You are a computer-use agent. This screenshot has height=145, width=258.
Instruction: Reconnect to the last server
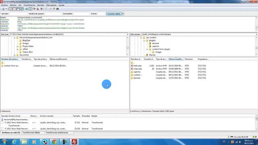coord(42,9)
